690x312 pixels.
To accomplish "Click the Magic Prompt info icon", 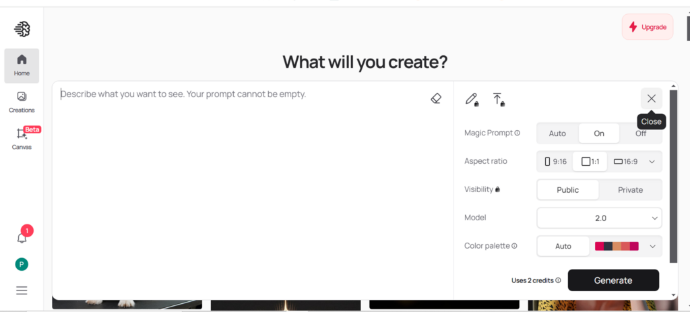I will pyautogui.click(x=517, y=133).
